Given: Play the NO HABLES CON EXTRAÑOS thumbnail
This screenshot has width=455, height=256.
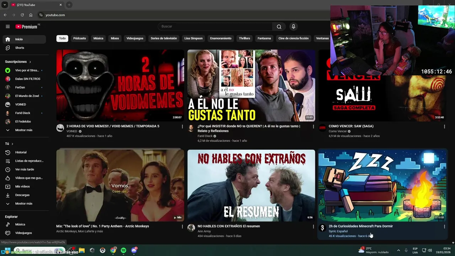Looking at the screenshot, I should (251, 185).
